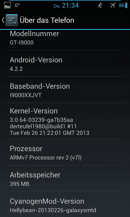The width and height of the screenshot is (130, 217).
Task: Tap the Settings sliders icon in header
Action: (x=12, y=20)
